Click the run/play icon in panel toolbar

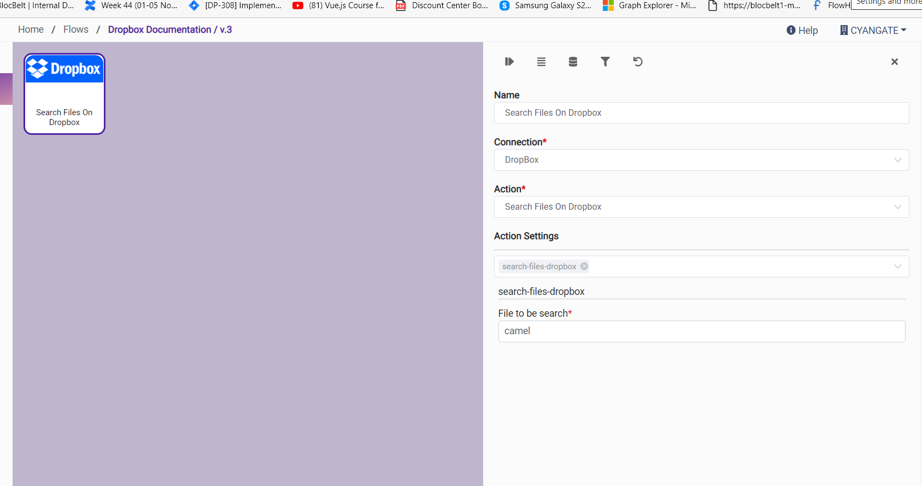pyautogui.click(x=509, y=62)
